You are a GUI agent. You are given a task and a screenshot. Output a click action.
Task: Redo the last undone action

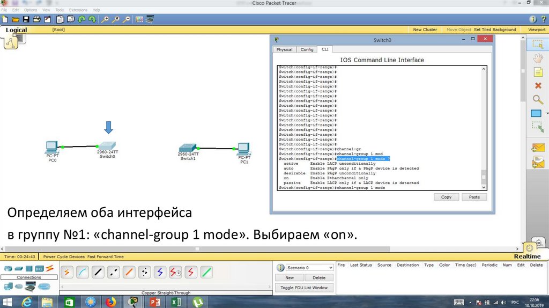pyautogui.click(x=92, y=19)
